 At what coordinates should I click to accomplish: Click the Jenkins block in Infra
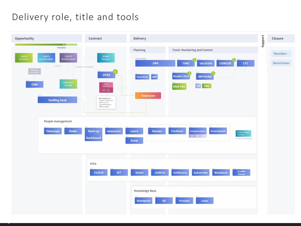(160, 172)
